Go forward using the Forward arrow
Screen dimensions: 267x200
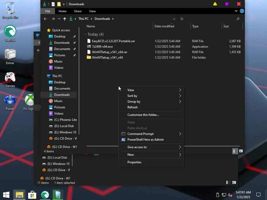coord(53,19)
